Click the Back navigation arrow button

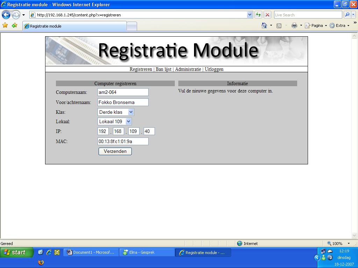pos(6,15)
